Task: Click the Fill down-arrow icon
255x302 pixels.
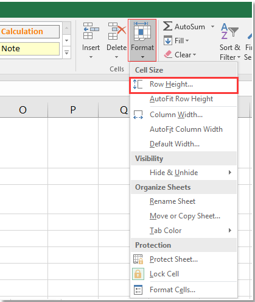Action: [x=168, y=40]
